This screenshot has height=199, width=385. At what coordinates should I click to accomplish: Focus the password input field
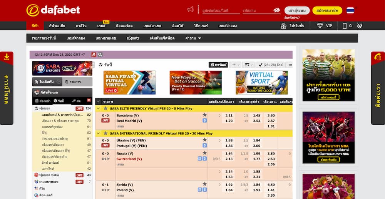tap(258, 10)
